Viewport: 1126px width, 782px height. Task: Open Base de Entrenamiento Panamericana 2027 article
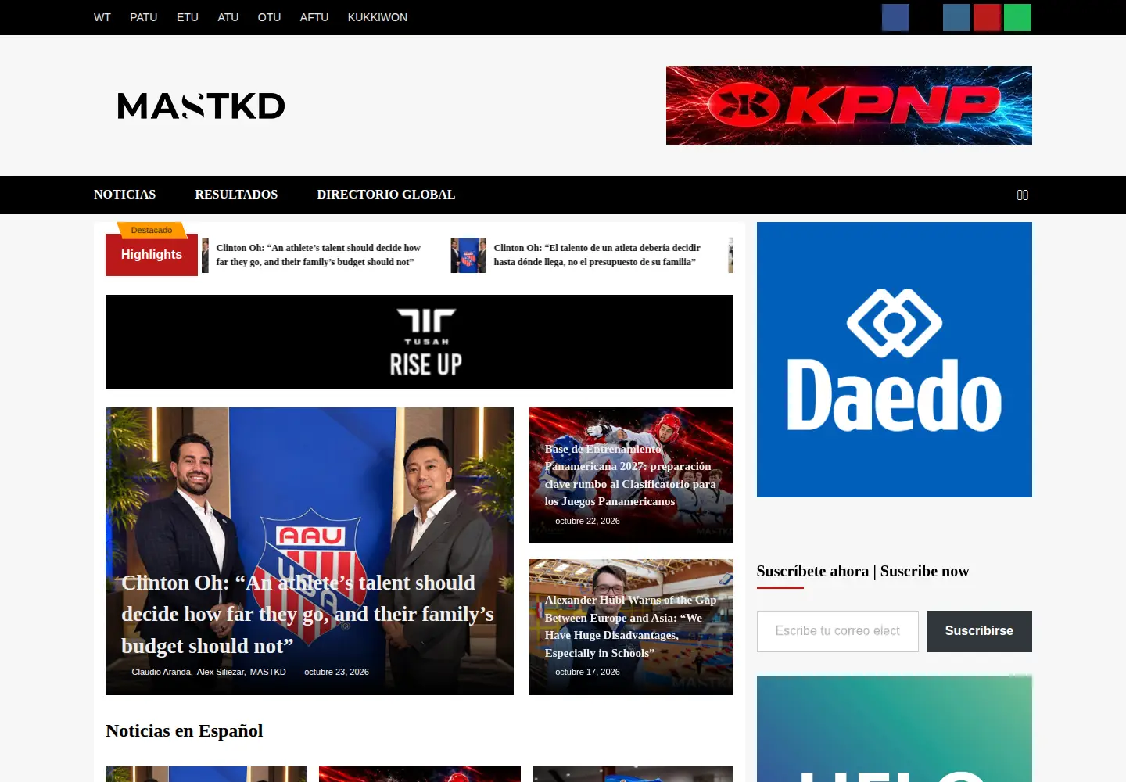tap(630, 475)
